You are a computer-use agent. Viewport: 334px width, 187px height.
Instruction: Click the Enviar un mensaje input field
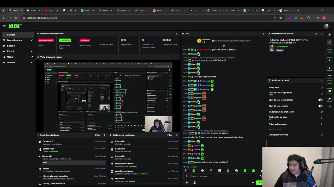tap(223, 176)
